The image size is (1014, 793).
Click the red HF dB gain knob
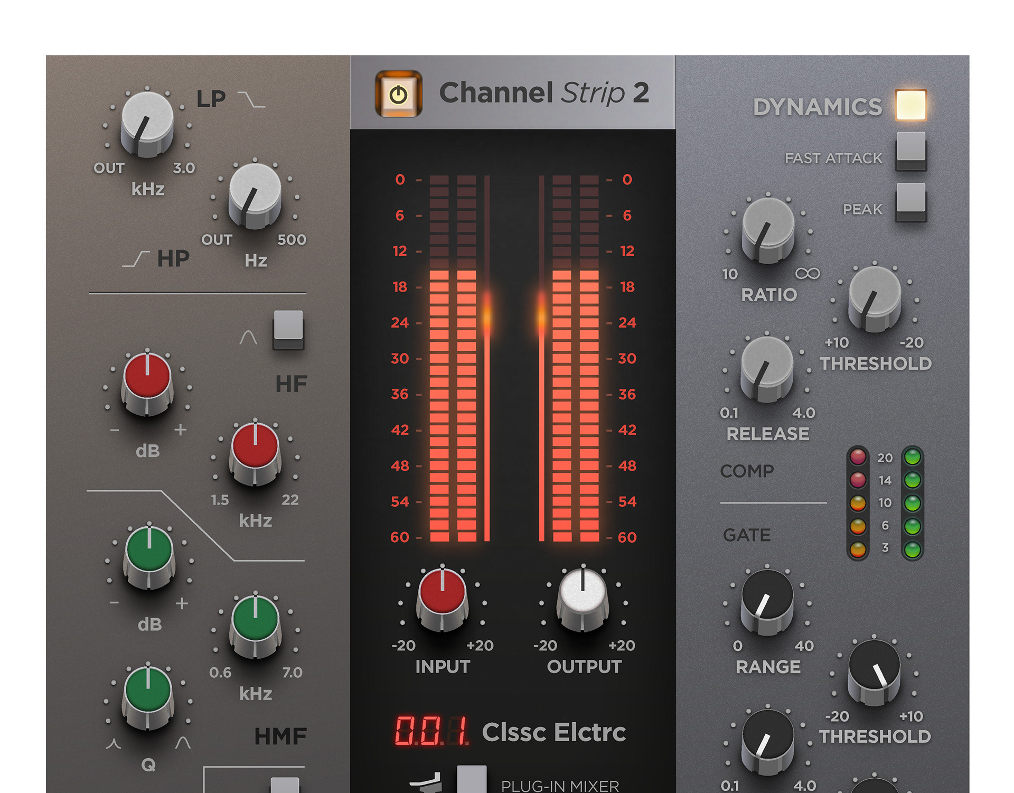coord(147,384)
